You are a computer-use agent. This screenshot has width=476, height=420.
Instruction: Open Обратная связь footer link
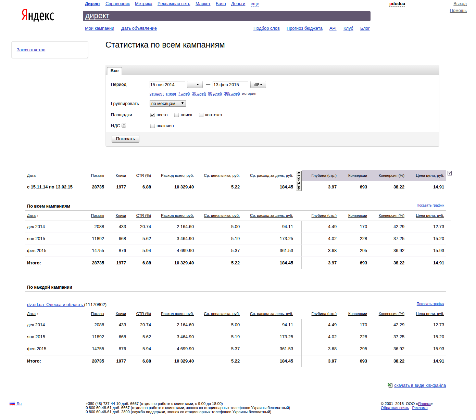pyautogui.click(x=395, y=408)
